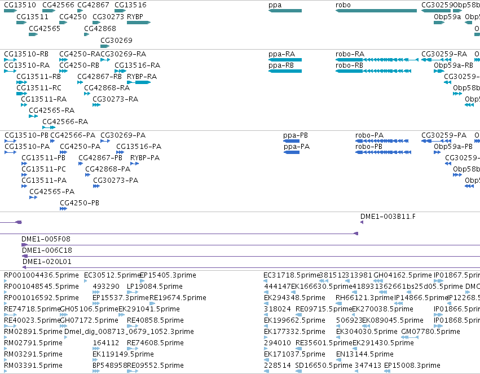Select the DME1-006C18 BAC label

pyautogui.click(x=47, y=250)
